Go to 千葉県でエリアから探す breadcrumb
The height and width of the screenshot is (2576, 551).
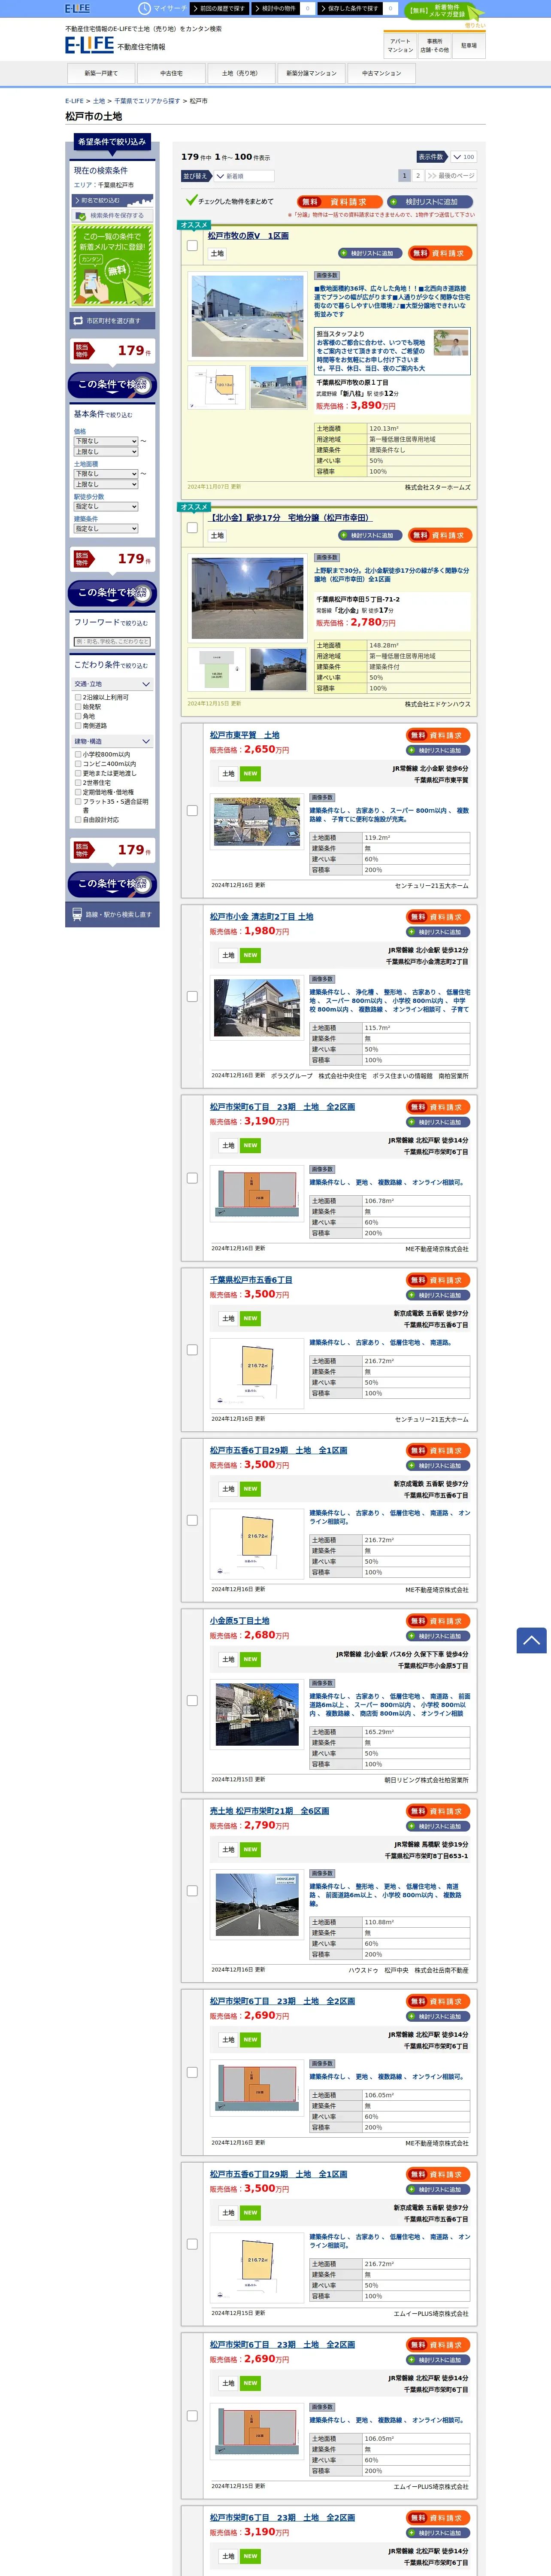(147, 101)
